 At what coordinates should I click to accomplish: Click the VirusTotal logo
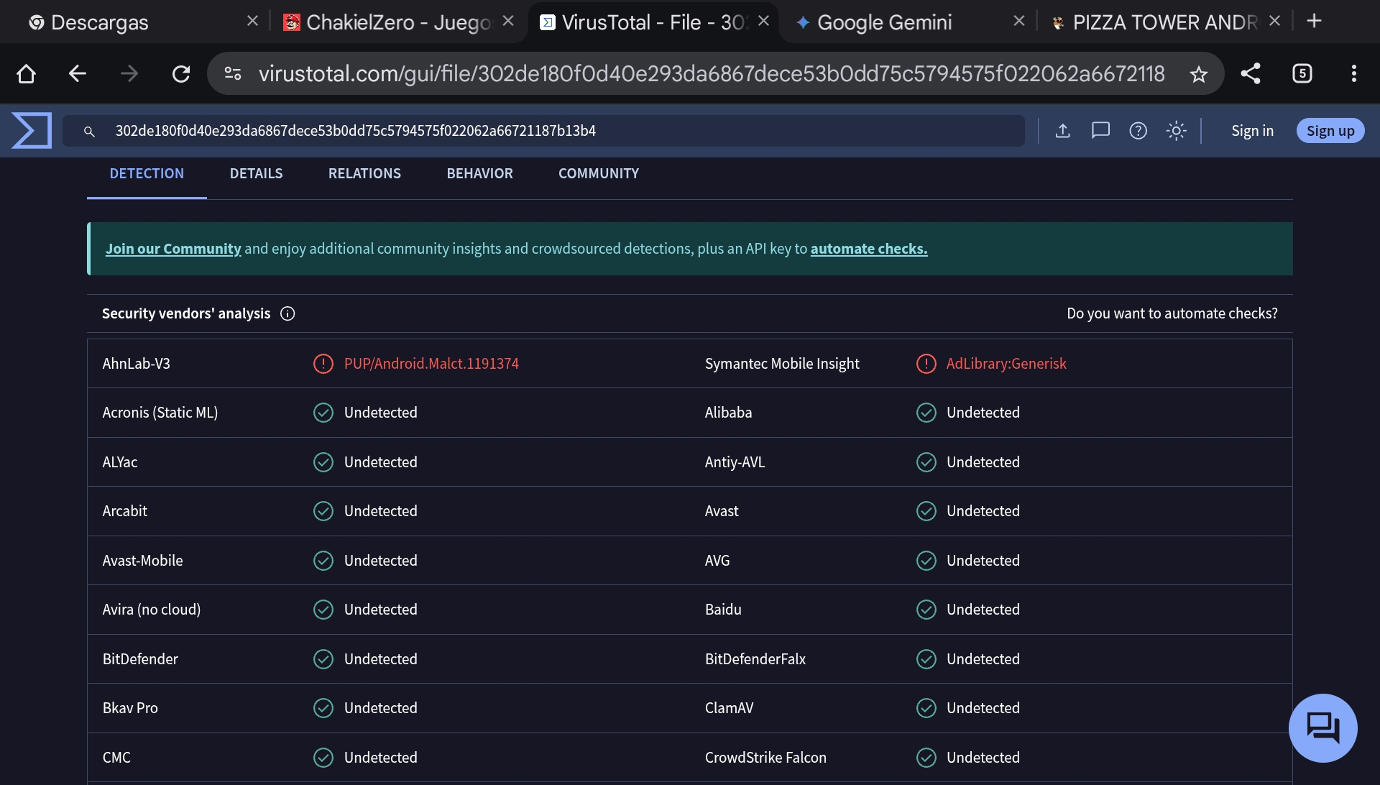click(x=32, y=131)
